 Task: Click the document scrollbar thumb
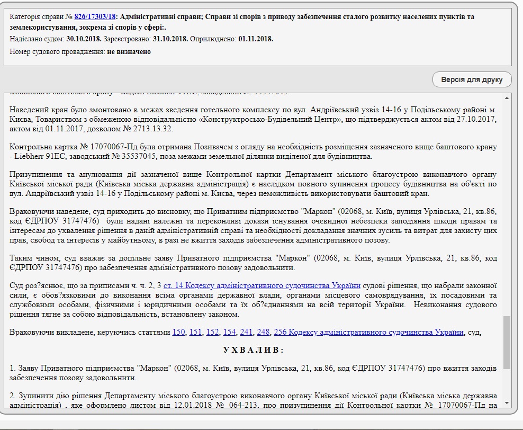[x=507, y=342]
